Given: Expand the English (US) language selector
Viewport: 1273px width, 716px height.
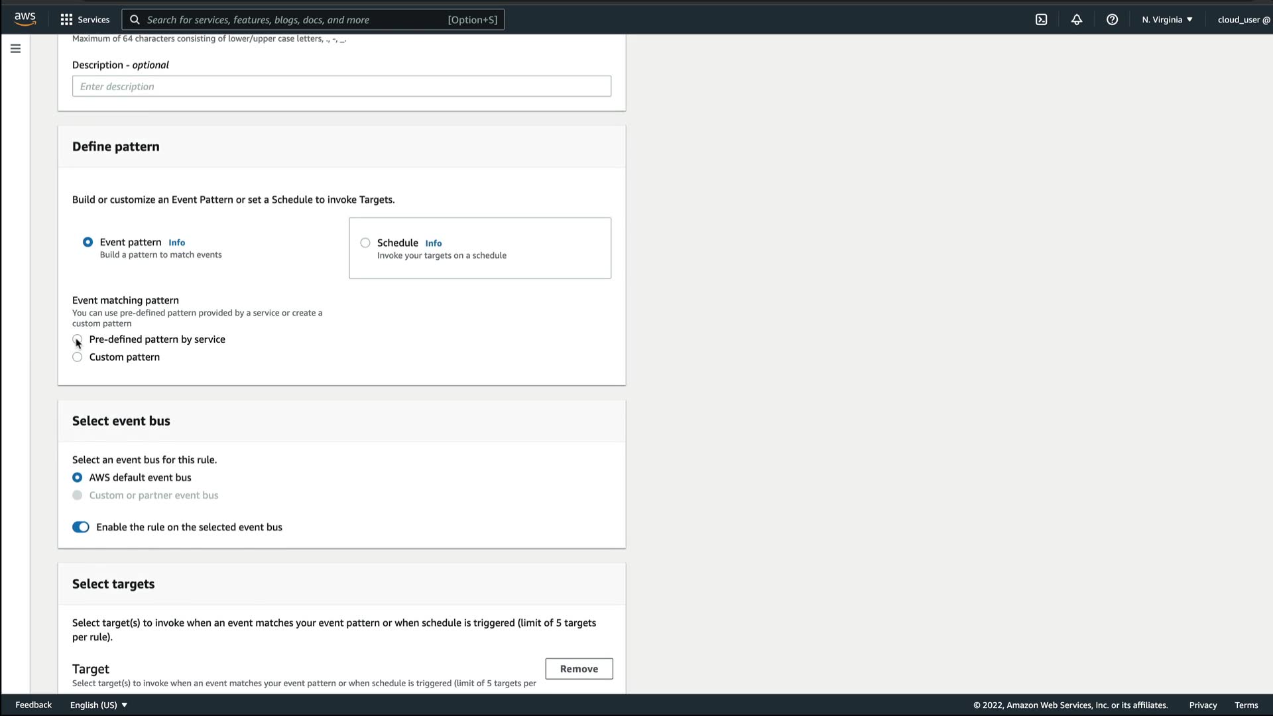Looking at the screenshot, I should (x=99, y=705).
